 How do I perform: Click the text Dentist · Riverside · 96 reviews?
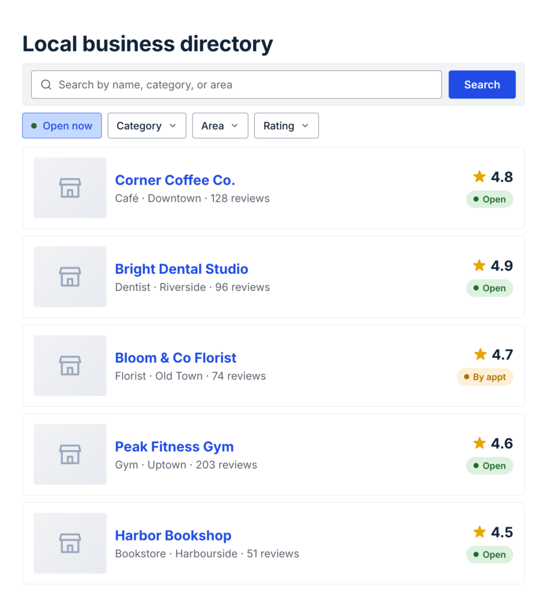tap(192, 287)
